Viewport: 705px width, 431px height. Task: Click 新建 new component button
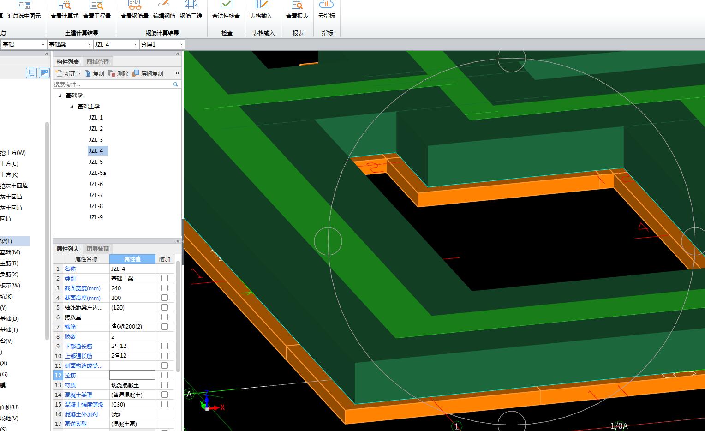[x=66, y=73]
